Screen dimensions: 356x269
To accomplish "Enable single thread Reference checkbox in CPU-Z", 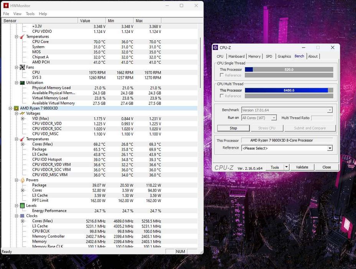I will [x=222, y=75].
